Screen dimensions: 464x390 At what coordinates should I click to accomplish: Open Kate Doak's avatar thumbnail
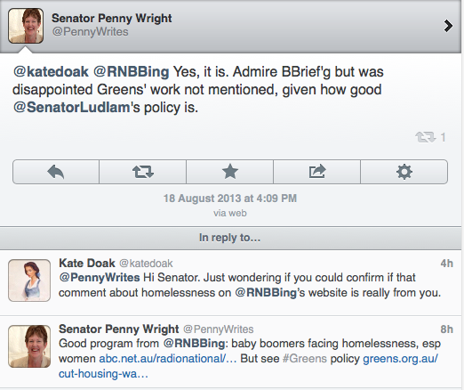click(29, 280)
